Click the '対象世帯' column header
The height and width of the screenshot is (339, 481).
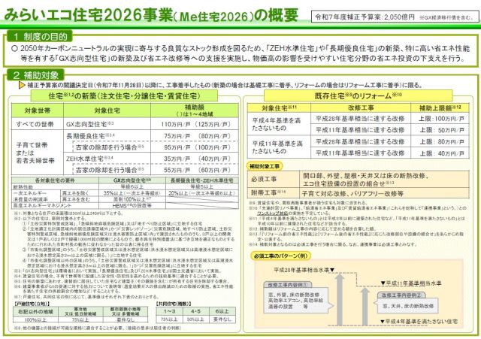[x=38, y=110]
